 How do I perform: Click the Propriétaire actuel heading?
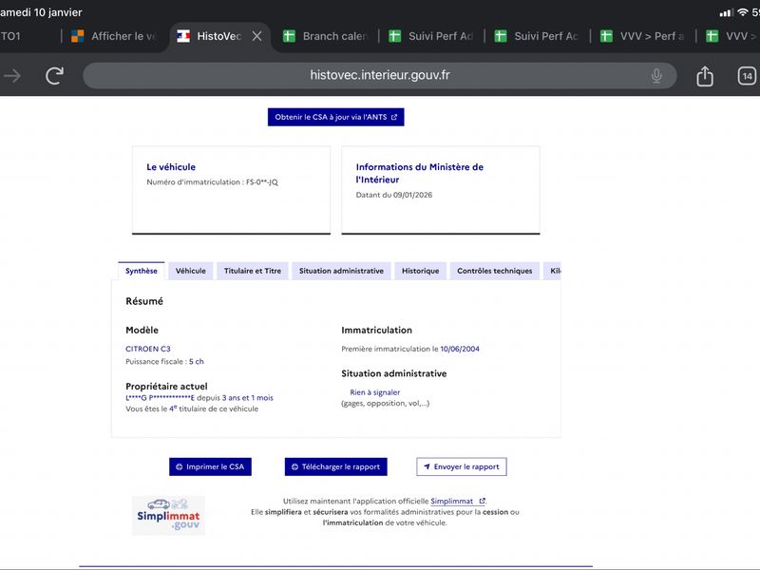166,387
